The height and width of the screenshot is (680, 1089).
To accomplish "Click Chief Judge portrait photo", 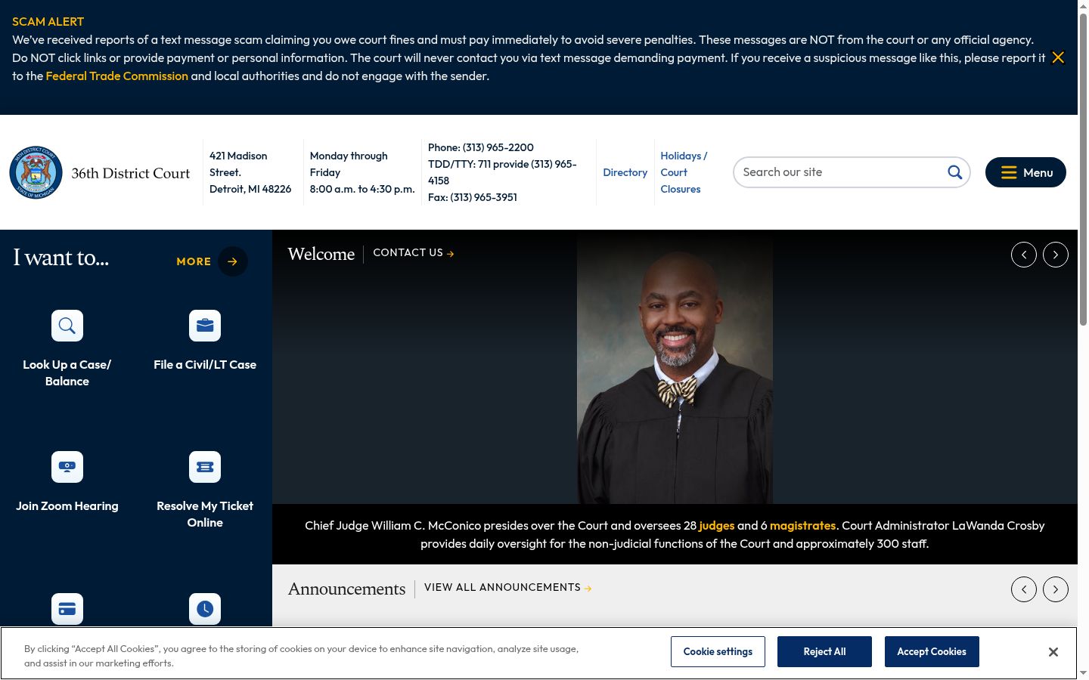I will point(675,367).
